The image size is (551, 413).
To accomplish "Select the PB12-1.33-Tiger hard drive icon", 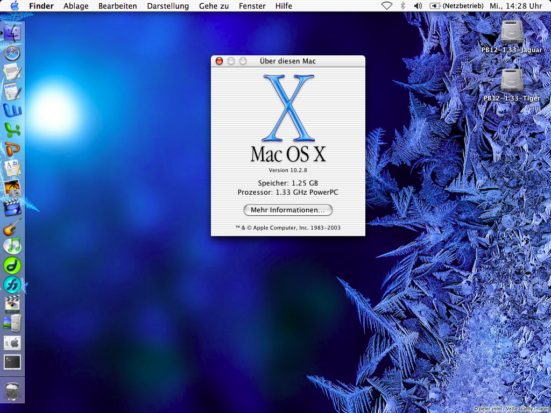I will pyautogui.click(x=512, y=81).
